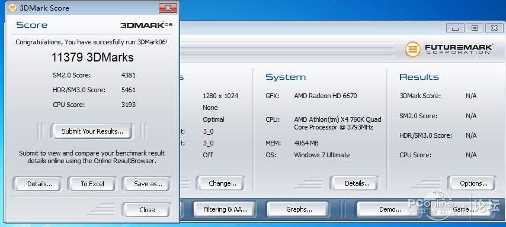Click the 1280 x 1024 resolution value

220,96
